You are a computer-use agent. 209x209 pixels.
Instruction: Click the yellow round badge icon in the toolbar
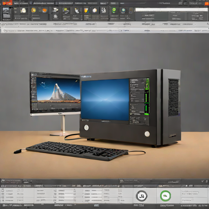[33, 10]
